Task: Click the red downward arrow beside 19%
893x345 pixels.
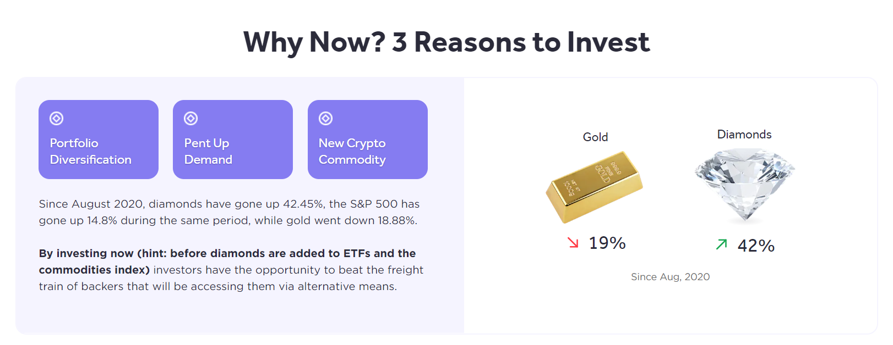Action: click(573, 243)
